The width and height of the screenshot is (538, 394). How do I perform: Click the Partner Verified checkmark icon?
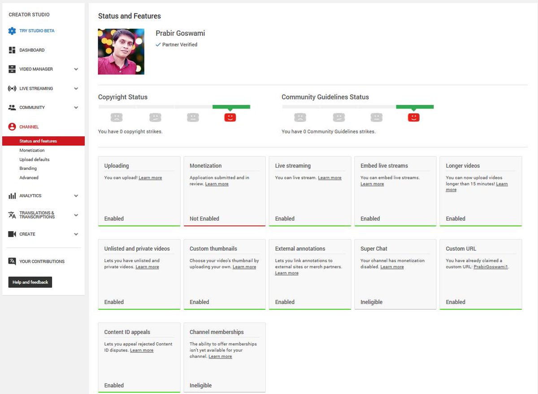(158, 45)
